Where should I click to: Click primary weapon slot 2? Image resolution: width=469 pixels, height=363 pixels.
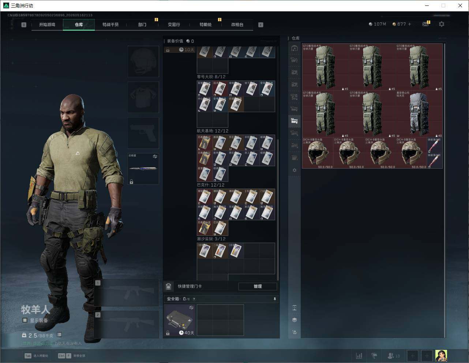127,325
